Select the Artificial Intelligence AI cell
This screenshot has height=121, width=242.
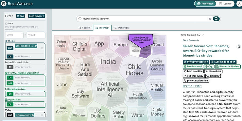pyautogui.click(x=110, y=89)
